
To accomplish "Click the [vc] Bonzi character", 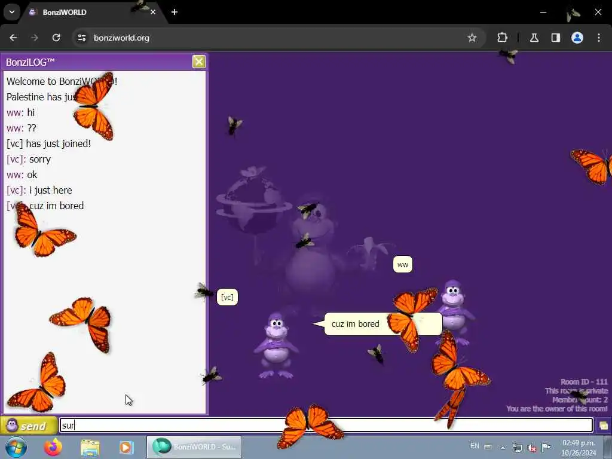I will pyautogui.click(x=276, y=346).
